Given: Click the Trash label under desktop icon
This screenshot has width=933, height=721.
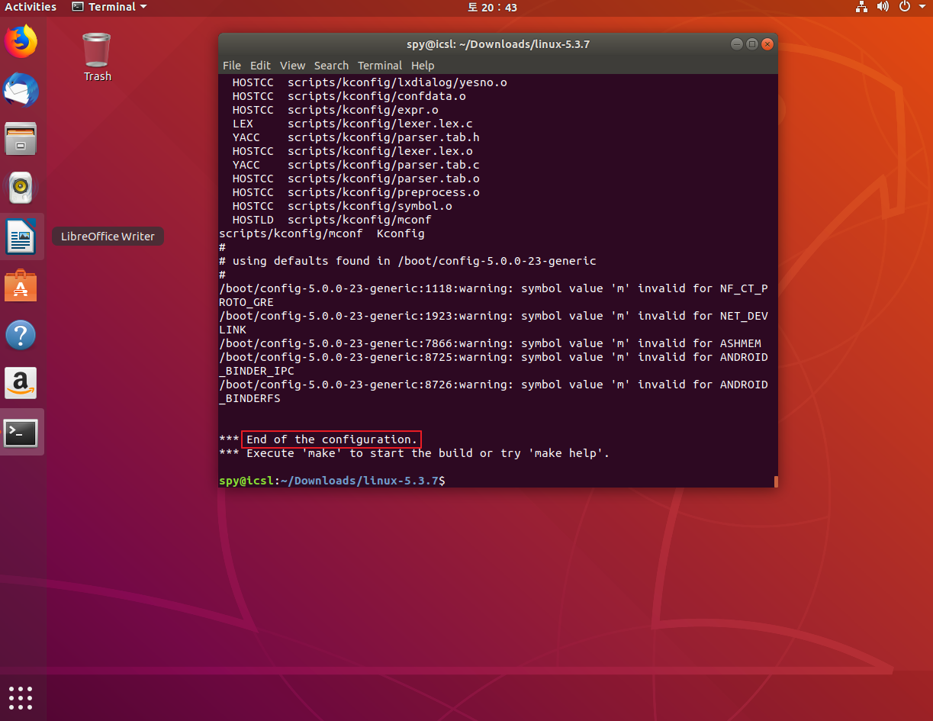Looking at the screenshot, I should (x=98, y=76).
